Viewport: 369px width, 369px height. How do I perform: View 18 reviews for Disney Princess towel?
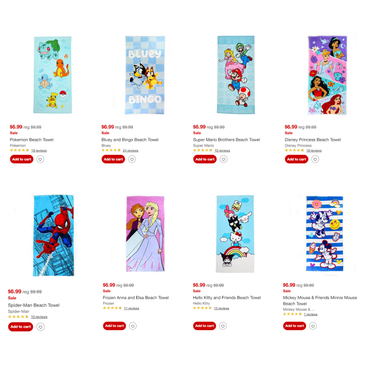[314, 151]
